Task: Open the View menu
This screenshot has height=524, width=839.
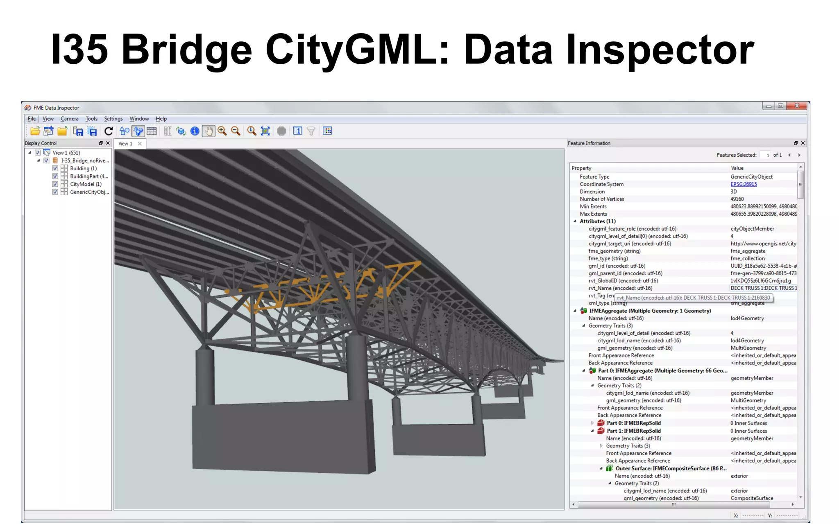Action: pos(48,119)
